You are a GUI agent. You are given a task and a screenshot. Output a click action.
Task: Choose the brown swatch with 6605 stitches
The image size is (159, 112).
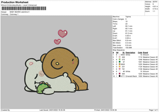pos(120,64)
